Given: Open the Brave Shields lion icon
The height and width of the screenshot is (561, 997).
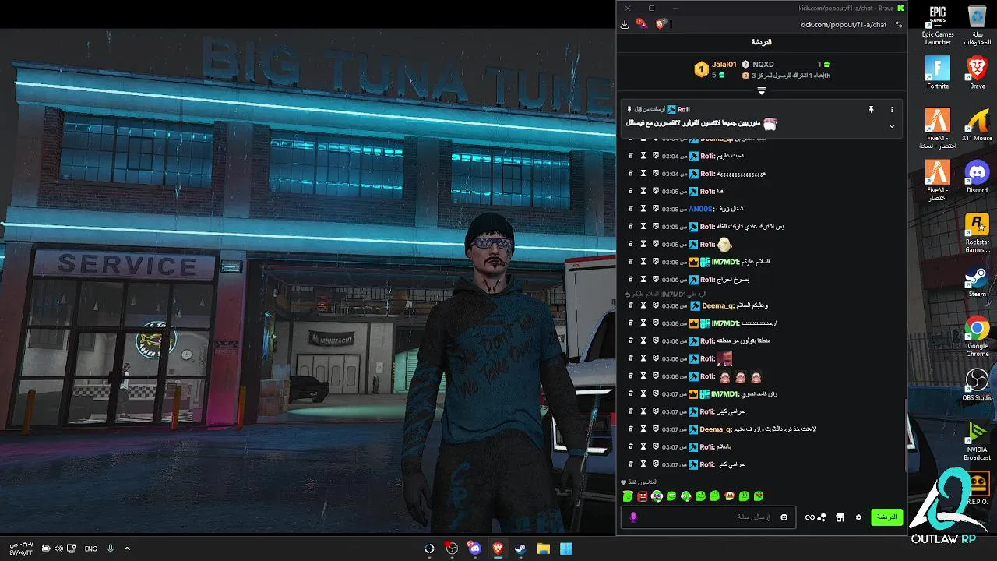Looking at the screenshot, I should (661, 24).
